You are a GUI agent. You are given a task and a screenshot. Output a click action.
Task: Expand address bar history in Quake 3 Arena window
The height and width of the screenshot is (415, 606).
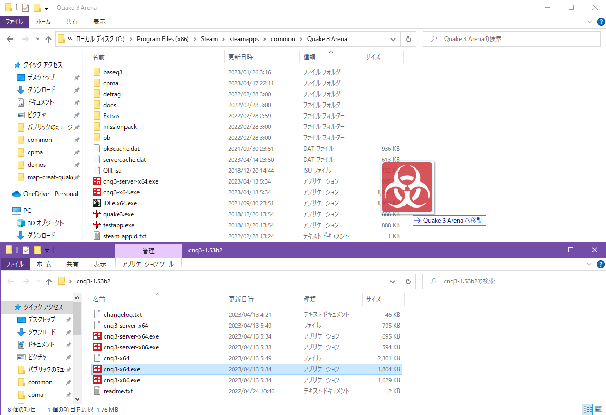393,39
